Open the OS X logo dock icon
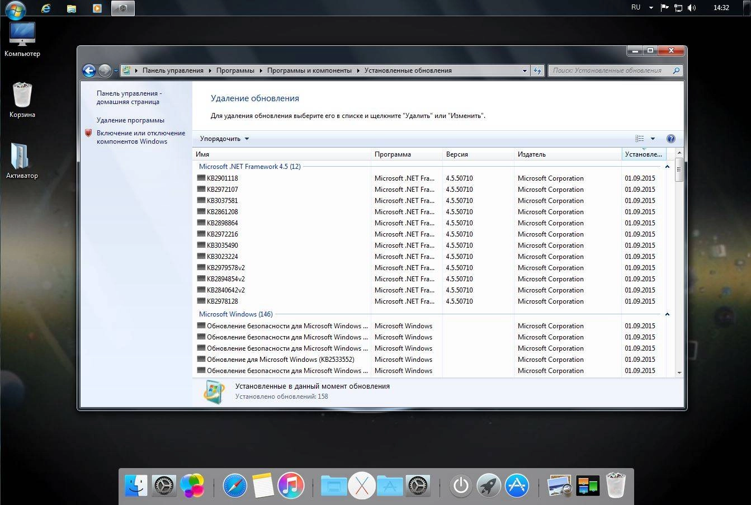 click(x=362, y=485)
